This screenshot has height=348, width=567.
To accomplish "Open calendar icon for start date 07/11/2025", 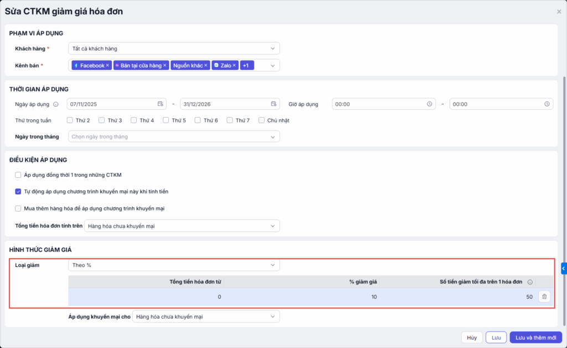I will (x=160, y=104).
